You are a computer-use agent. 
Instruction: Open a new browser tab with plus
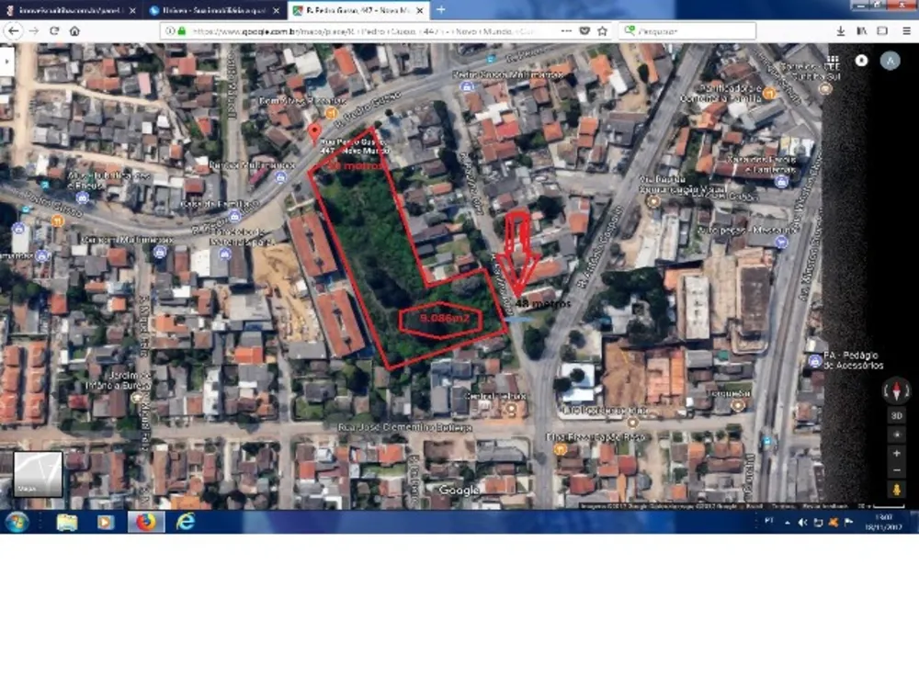[x=441, y=10]
